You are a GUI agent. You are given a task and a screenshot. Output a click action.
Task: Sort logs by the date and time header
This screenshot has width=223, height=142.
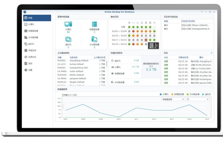tap(183, 58)
